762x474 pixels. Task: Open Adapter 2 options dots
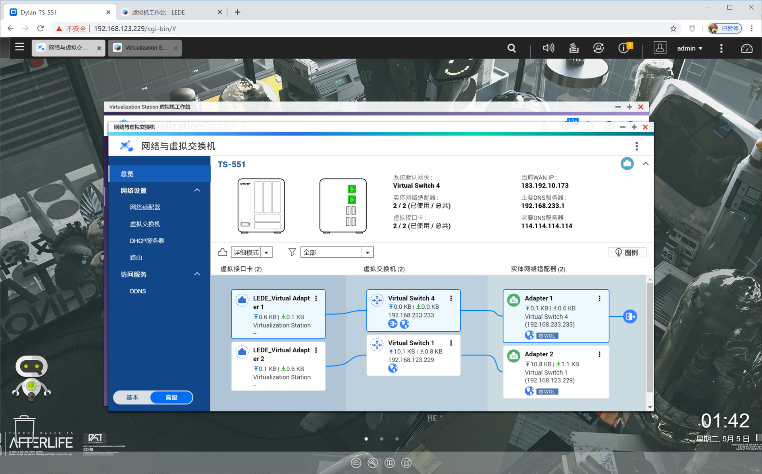(599, 354)
